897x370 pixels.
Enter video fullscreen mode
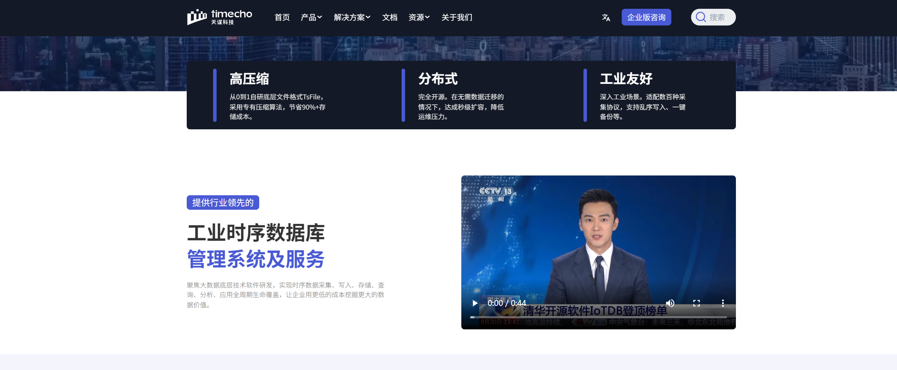coord(696,303)
